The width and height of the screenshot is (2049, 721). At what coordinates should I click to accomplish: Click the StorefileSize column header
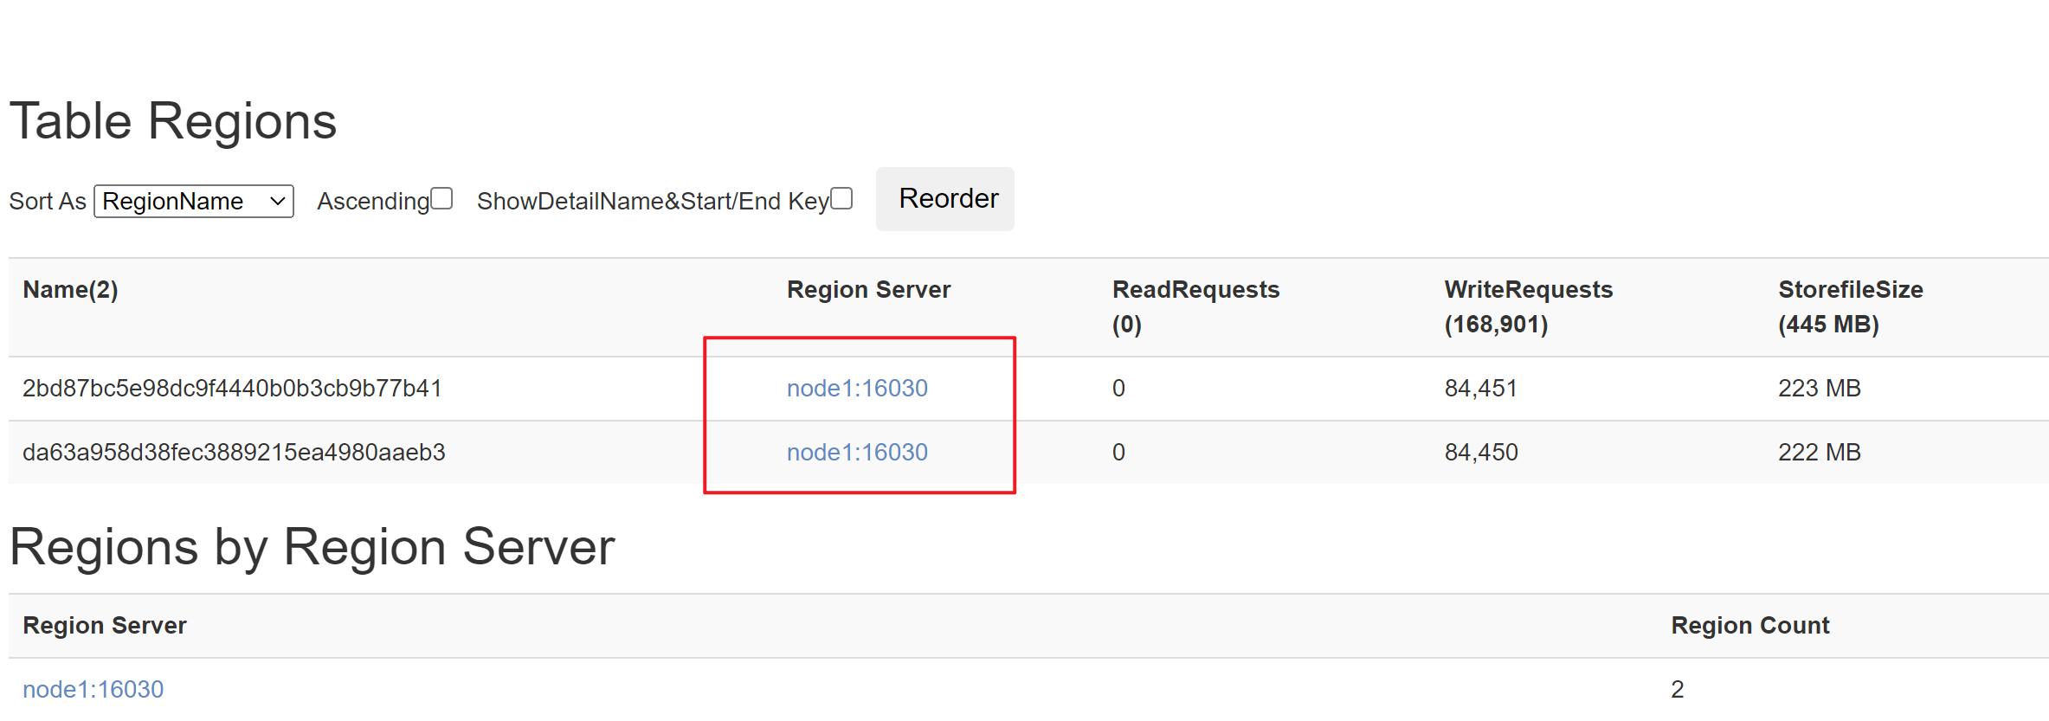(1851, 306)
